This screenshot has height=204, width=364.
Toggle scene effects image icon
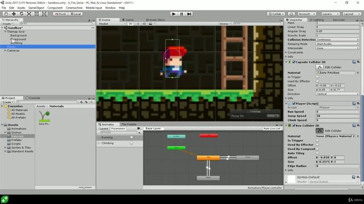[150, 24]
